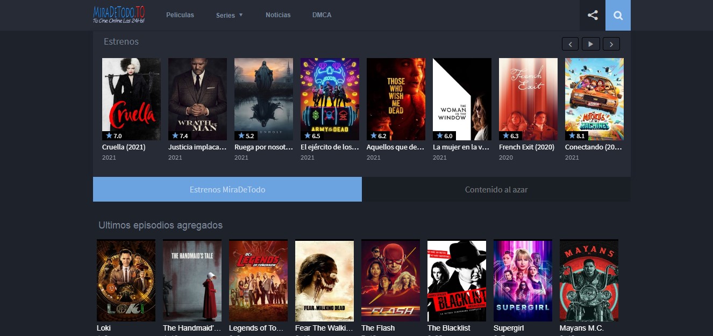This screenshot has height=336, width=713.
Task: Select the Estrenos MiraDeTodo tab
Action: [x=227, y=189]
